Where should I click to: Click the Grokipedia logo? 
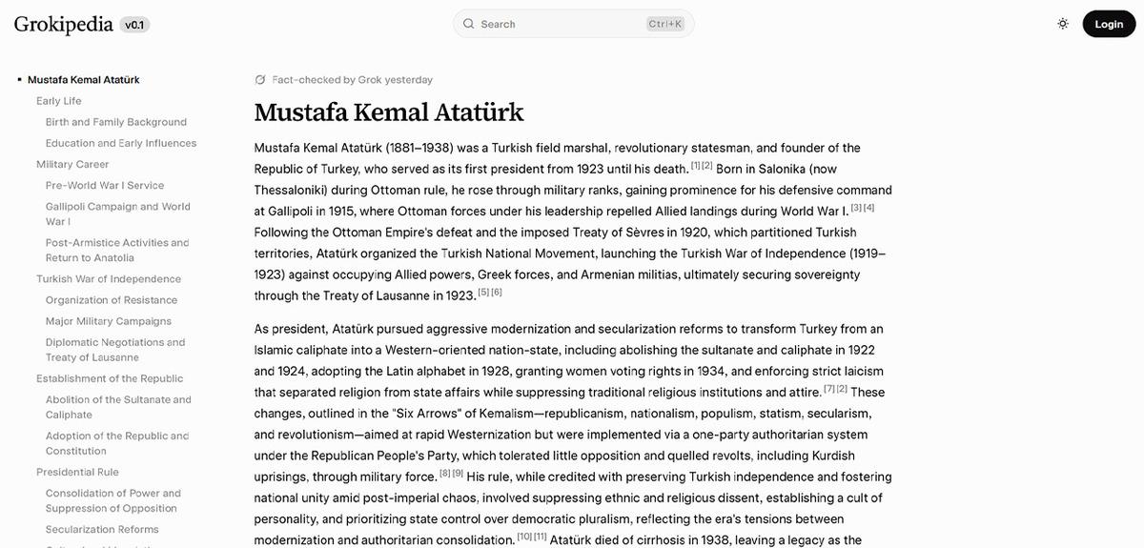pos(64,24)
